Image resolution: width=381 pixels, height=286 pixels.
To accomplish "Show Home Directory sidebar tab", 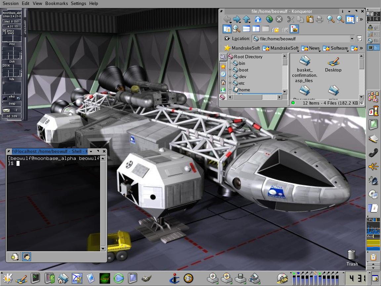I will (223, 82).
